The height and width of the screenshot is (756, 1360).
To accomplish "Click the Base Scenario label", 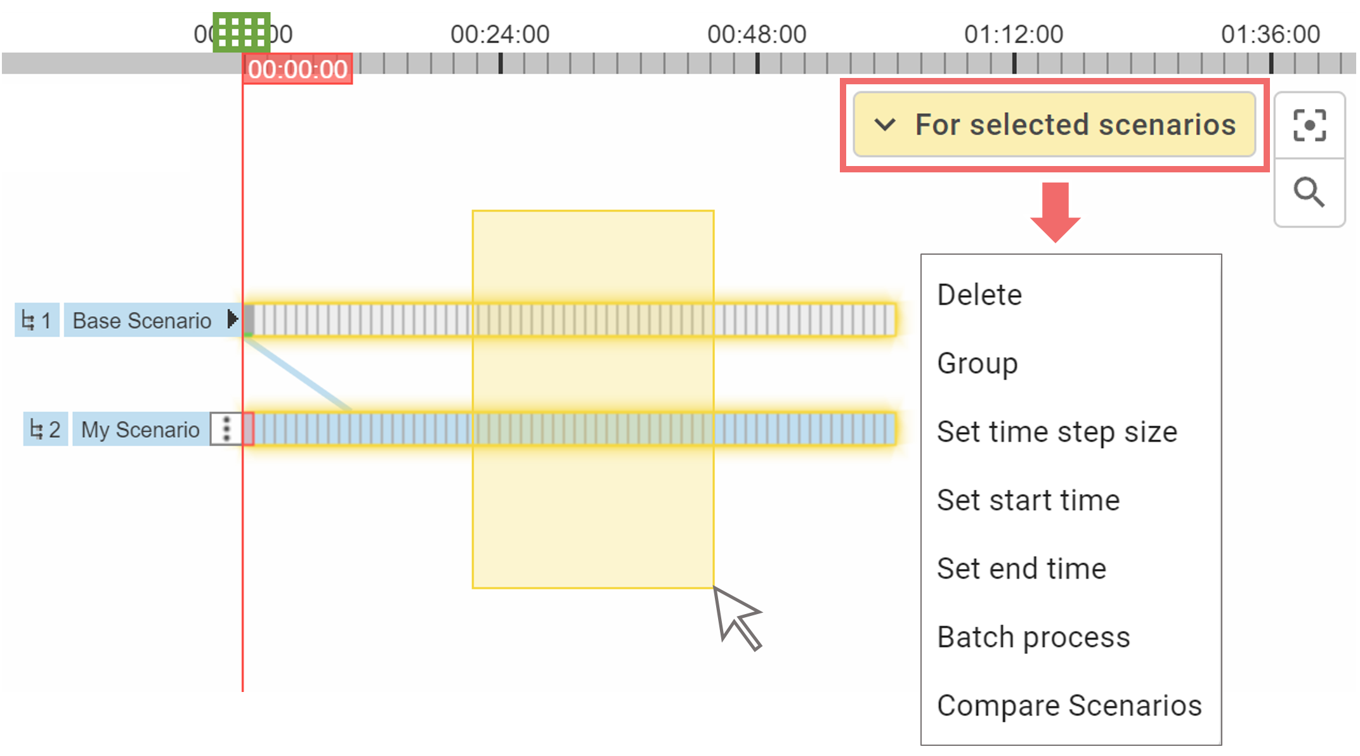I will 141,321.
